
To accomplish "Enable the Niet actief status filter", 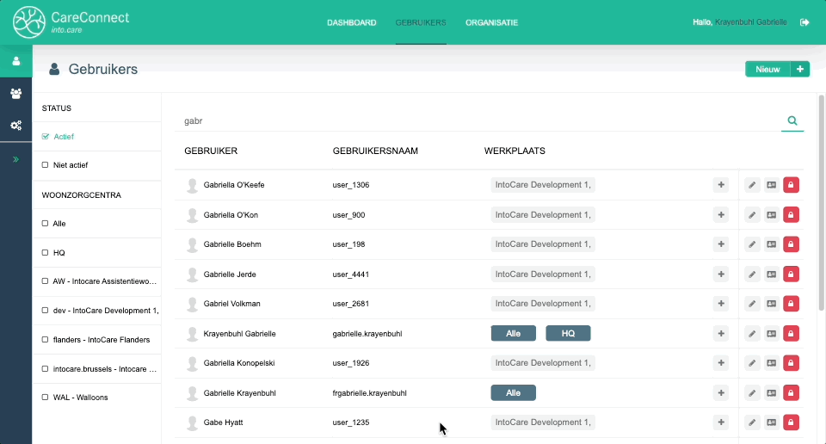I will [x=46, y=165].
